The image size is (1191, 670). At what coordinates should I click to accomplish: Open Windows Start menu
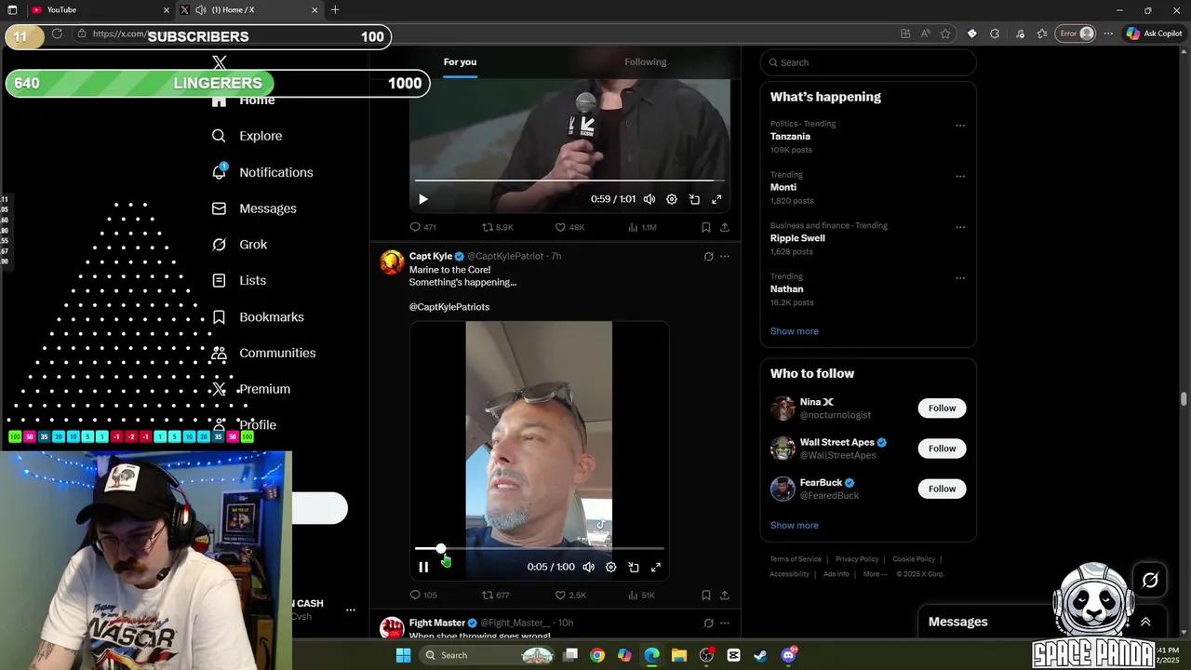click(403, 655)
